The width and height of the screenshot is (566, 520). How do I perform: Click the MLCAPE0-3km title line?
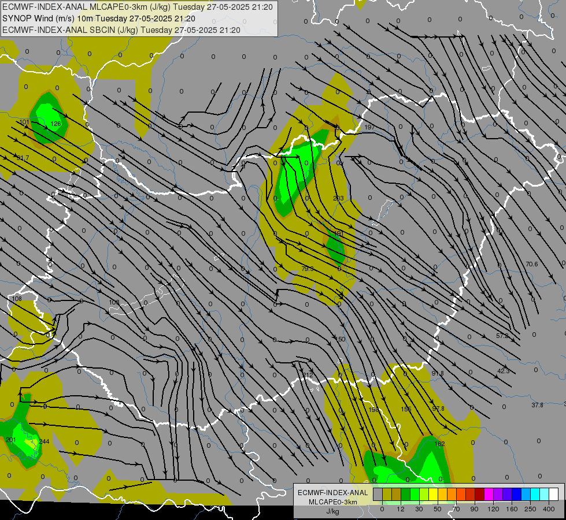point(138,7)
